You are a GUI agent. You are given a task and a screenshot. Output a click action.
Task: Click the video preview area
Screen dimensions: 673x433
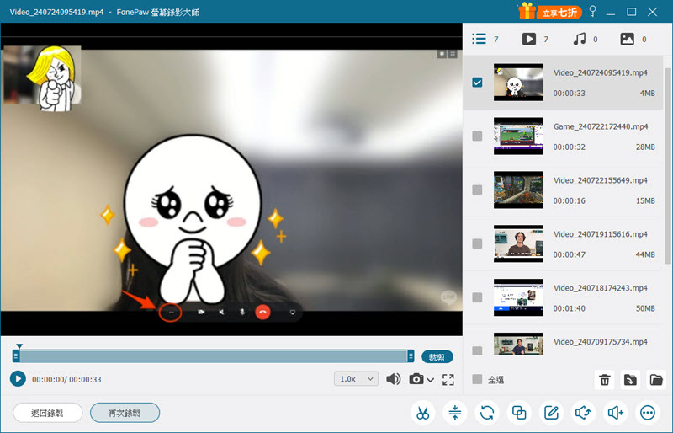[x=231, y=179]
